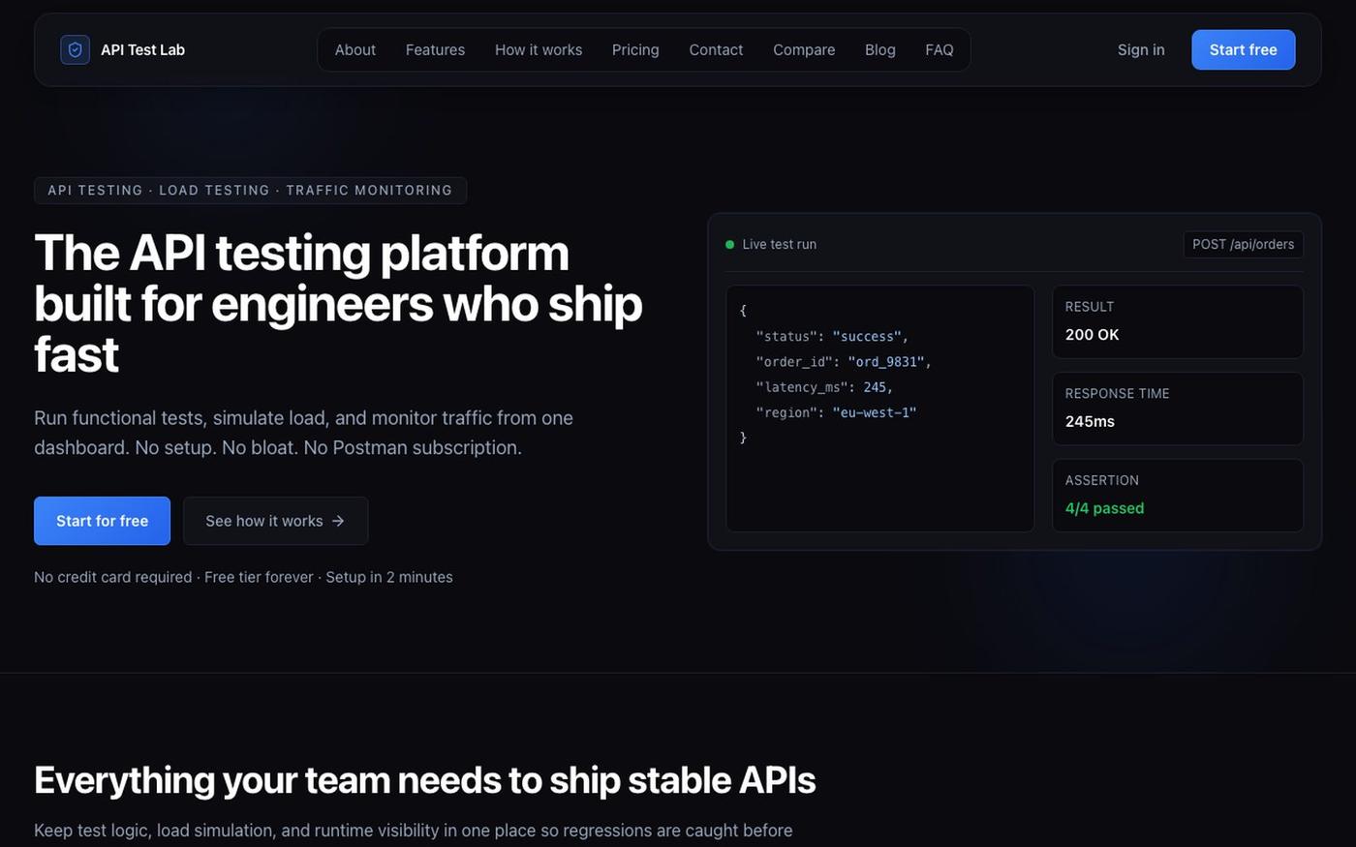
Task: Click the POST /api/orders endpoint badge
Action: 1243,244
